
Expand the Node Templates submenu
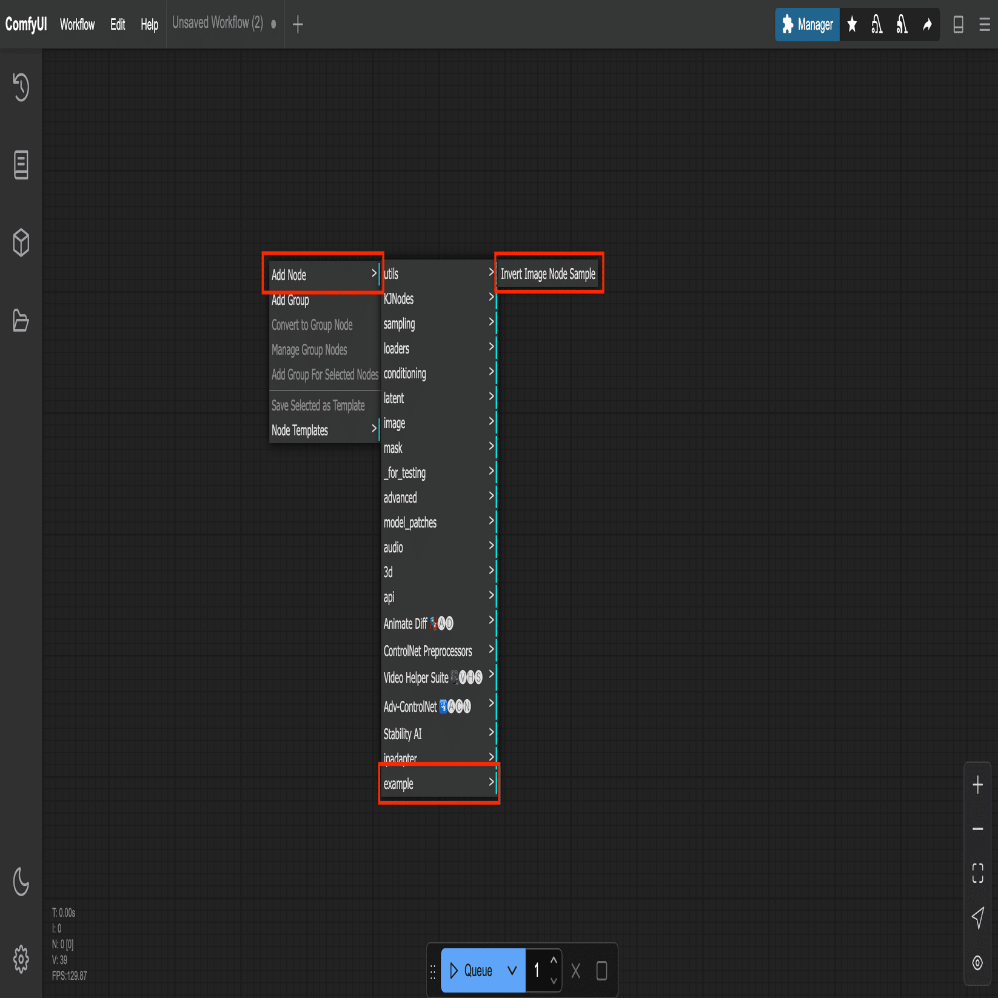(x=324, y=430)
